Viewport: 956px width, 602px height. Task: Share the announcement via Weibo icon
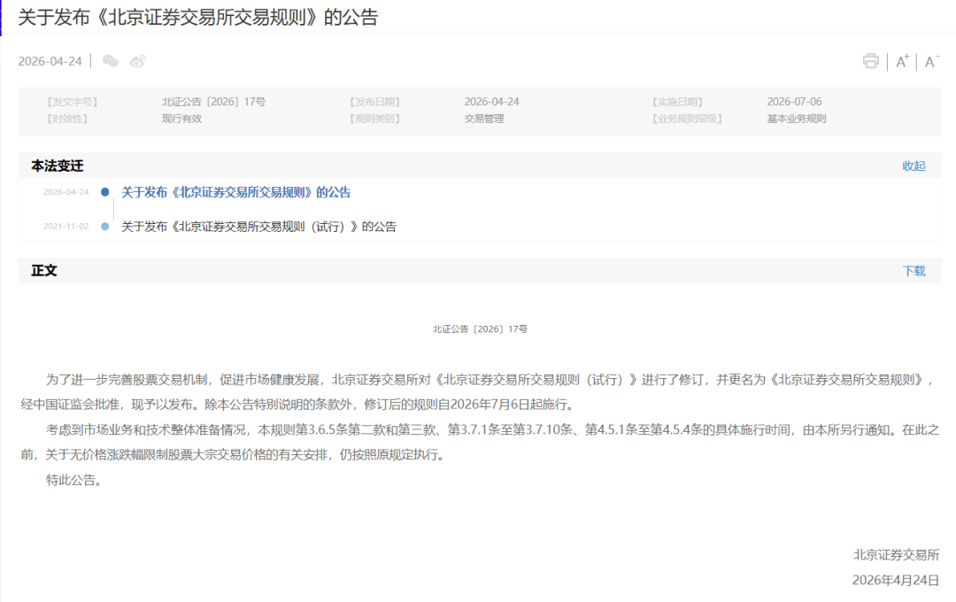138,61
